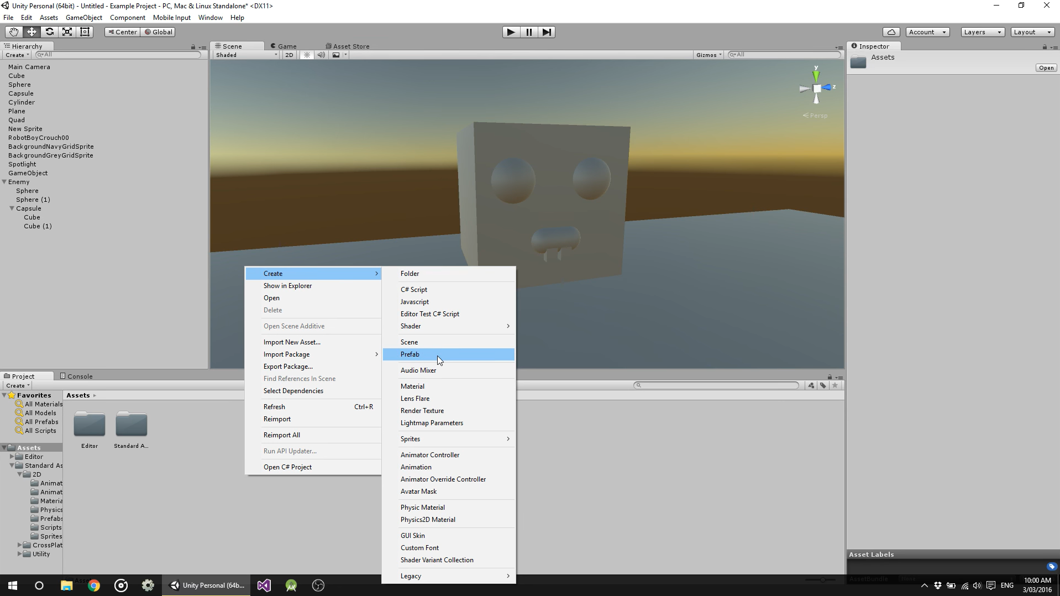Toggle 2D scene view mode
Viewport: 1060px width, 596px height.
tap(289, 55)
